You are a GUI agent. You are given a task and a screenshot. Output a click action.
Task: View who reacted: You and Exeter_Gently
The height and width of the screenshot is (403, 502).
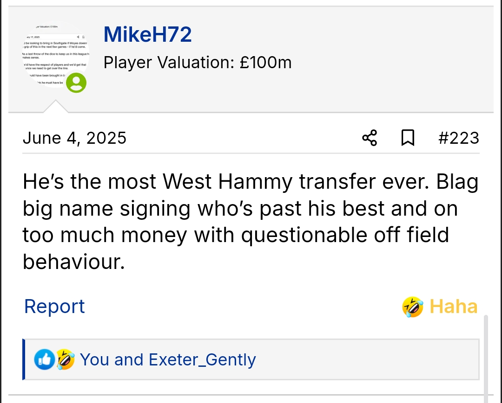point(168,360)
